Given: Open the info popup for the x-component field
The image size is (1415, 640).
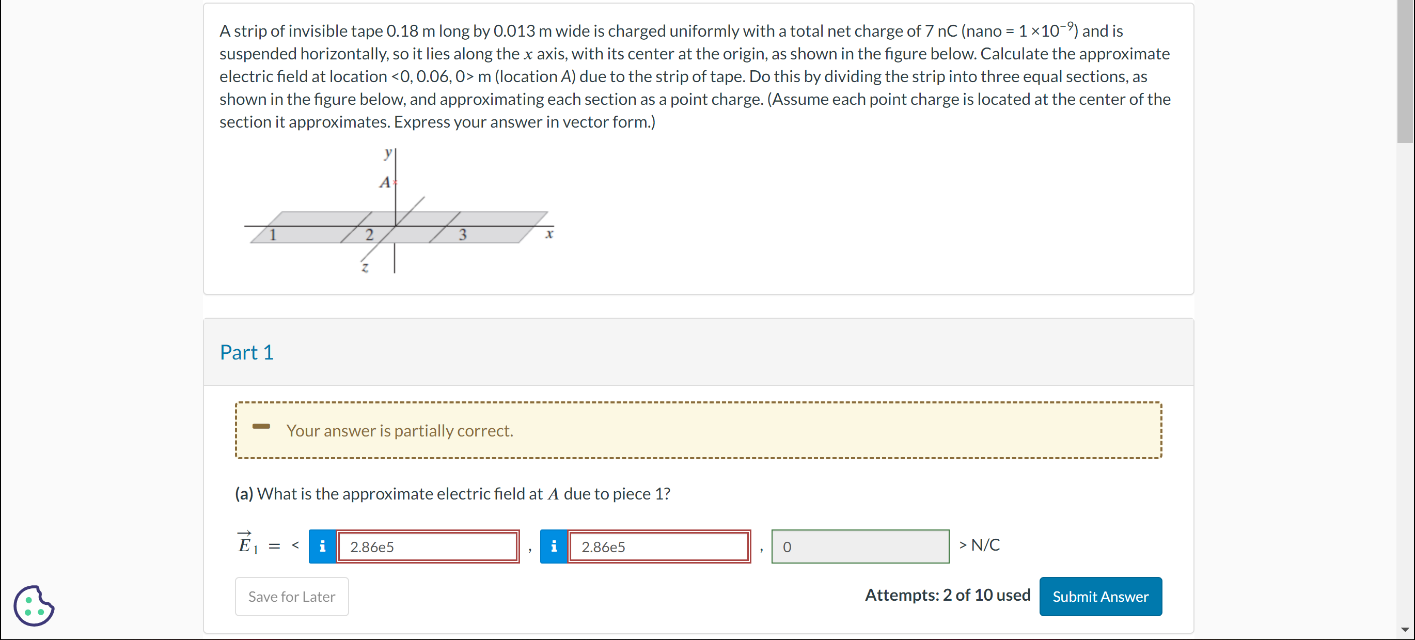Looking at the screenshot, I should tap(322, 546).
